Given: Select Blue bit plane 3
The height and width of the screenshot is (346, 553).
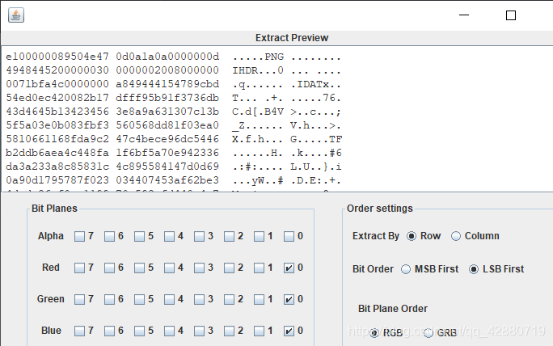Looking at the screenshot, I should [199, 331].
